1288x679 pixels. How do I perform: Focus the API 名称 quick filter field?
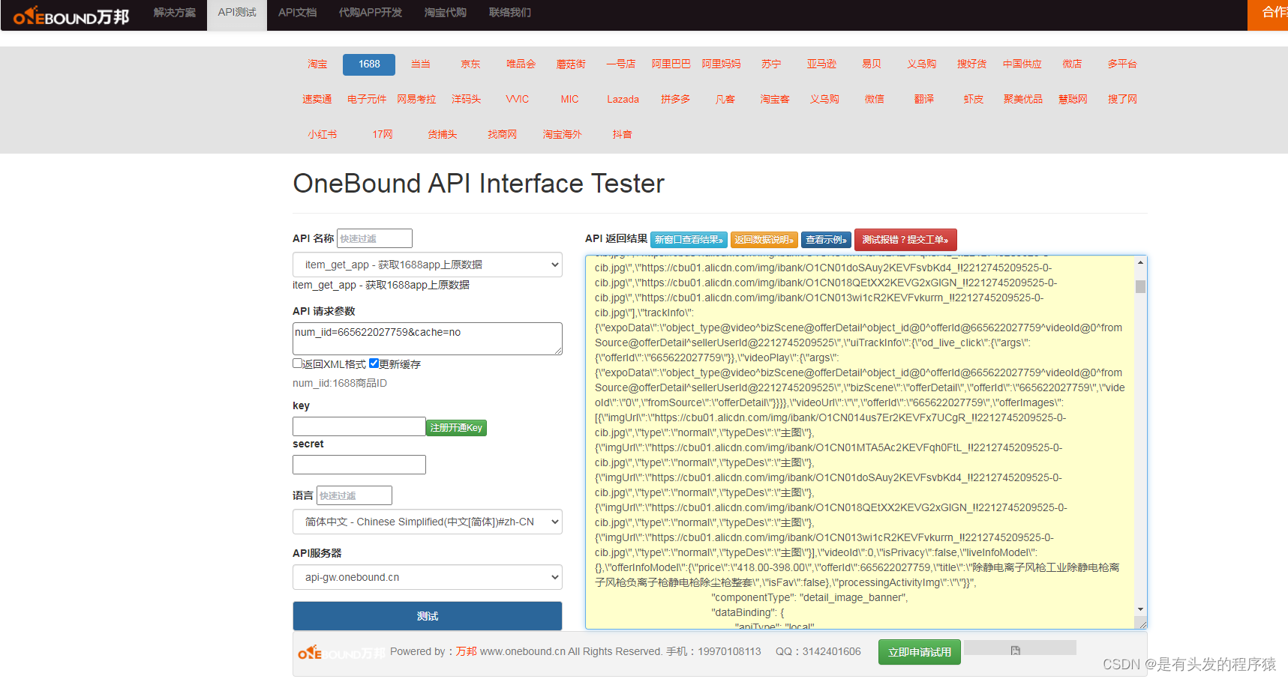click(x=374, y=238)
